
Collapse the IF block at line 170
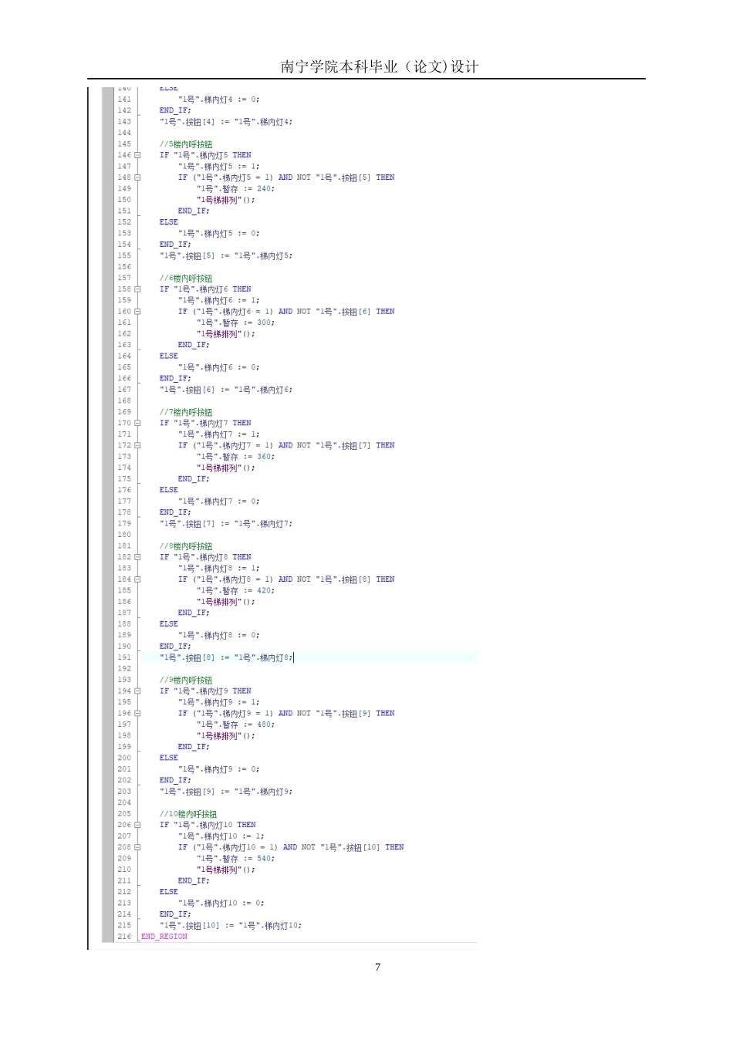[x=137, y=423]
